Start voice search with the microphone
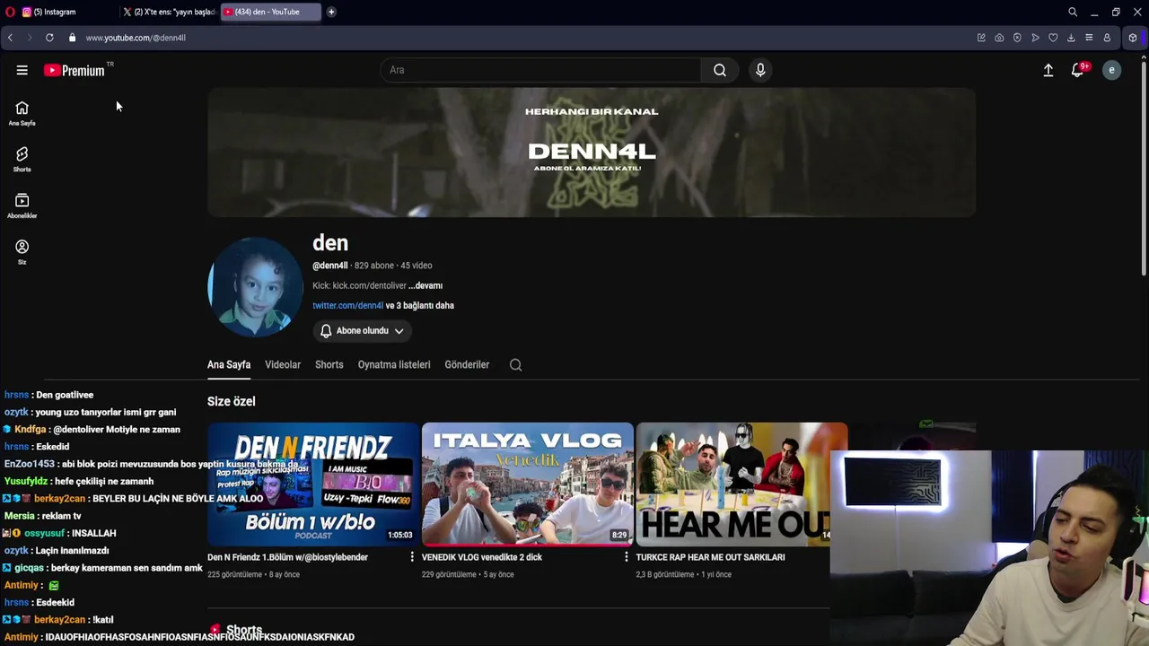This screenshot has width=1149, height=646. pos(760,70)
